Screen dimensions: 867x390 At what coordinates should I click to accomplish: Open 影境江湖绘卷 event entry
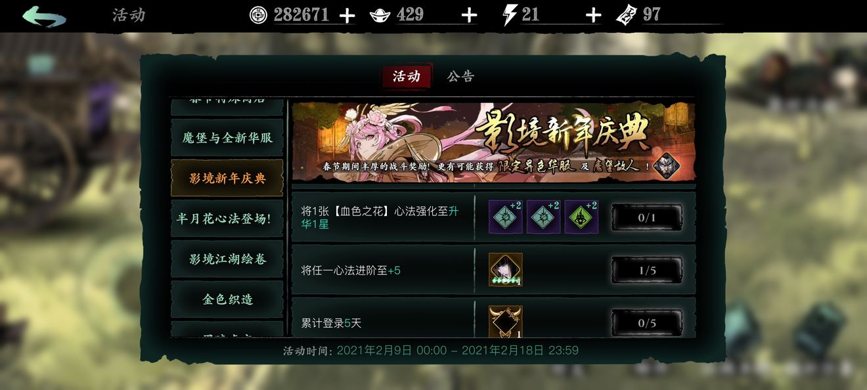[227, 259]
